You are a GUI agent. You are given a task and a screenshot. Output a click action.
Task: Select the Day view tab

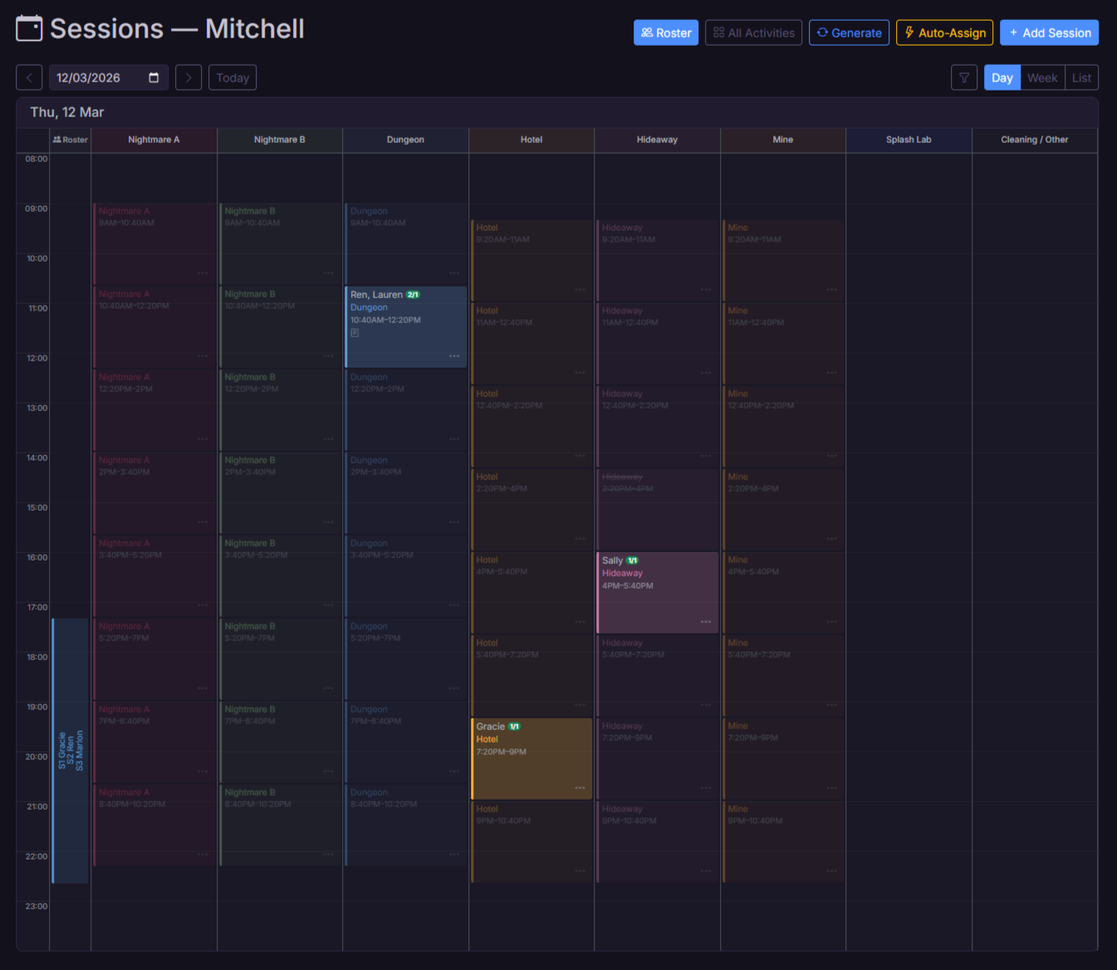(1002, 77)
